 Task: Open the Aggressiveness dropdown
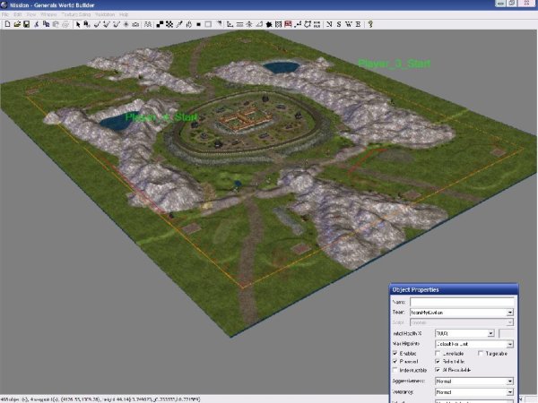(x=510, y=382)
